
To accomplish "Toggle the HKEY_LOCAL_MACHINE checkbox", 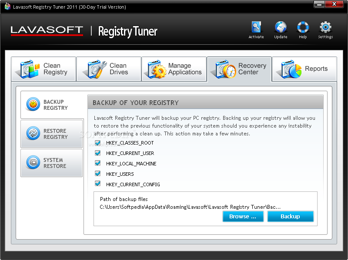I will (x=97, y=163).
